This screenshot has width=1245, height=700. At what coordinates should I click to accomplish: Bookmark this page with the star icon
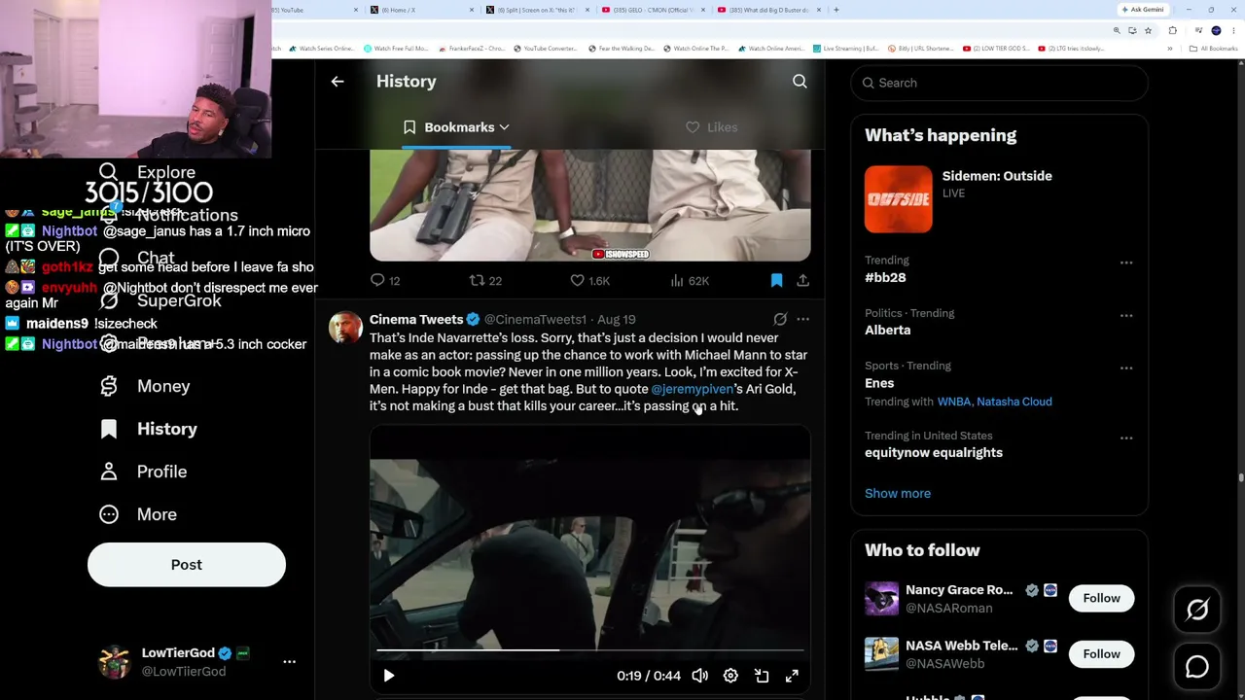[x=1150, y=30]
